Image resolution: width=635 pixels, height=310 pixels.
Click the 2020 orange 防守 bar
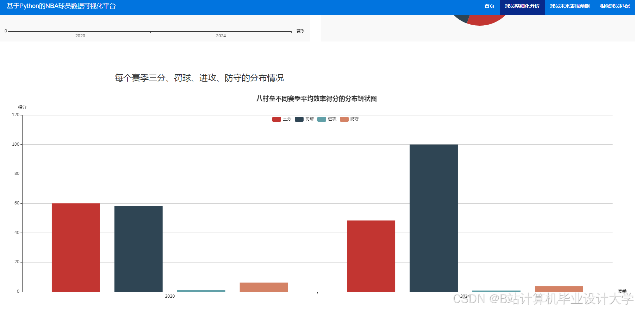click(x=264, y=287)
